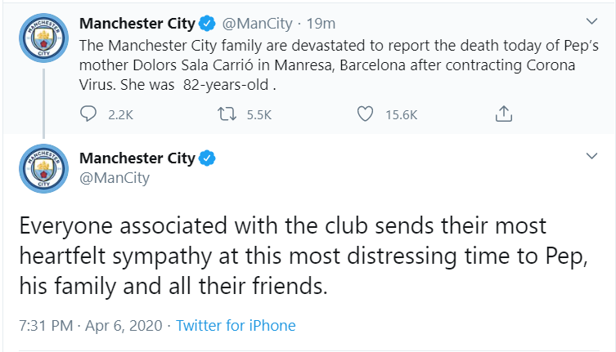Viewport: 616px width, 352px height.
Task: Click the verified badge on first tweet
Action: pyautogui.click(x=209, y=24)
